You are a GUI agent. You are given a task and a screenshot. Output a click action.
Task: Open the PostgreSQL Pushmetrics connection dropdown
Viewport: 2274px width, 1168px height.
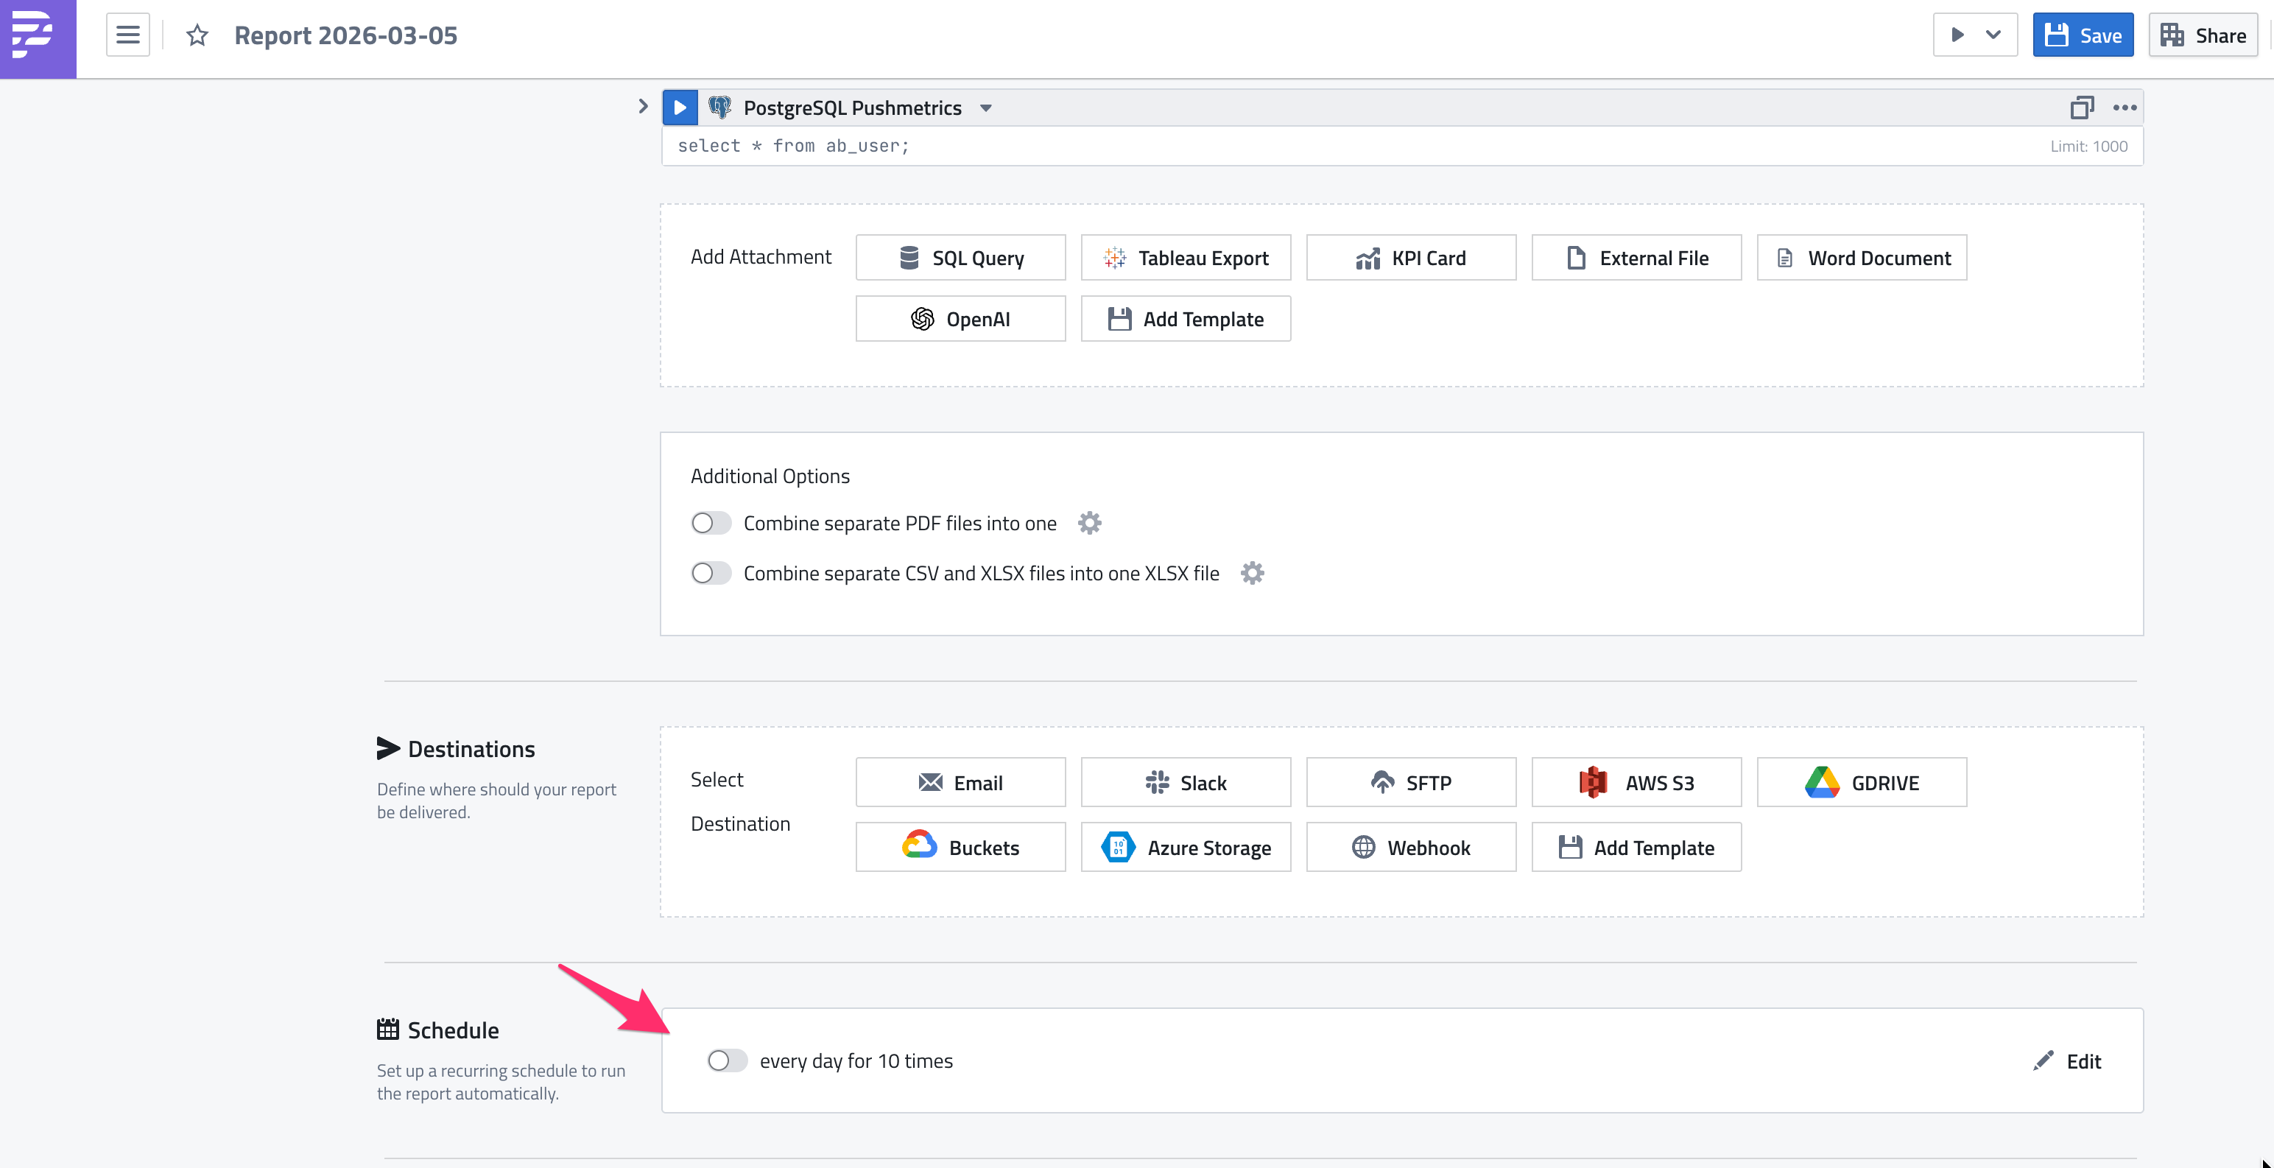coord(986,107)
